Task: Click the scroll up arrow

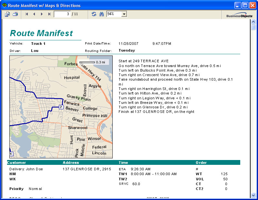Action: click(x=253, y=22)
